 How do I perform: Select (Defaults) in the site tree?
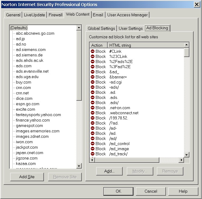pyautogui.click(x=19, y=28)
